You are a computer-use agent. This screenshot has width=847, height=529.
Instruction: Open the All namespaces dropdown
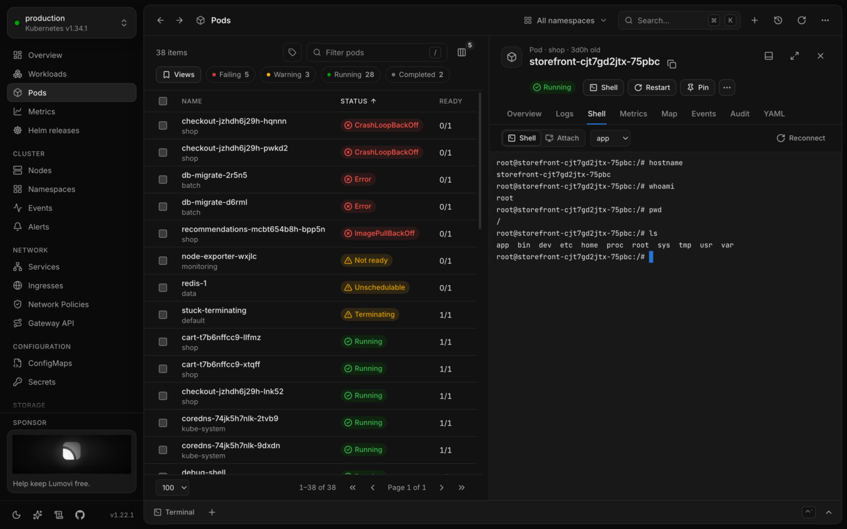point(565,21)
